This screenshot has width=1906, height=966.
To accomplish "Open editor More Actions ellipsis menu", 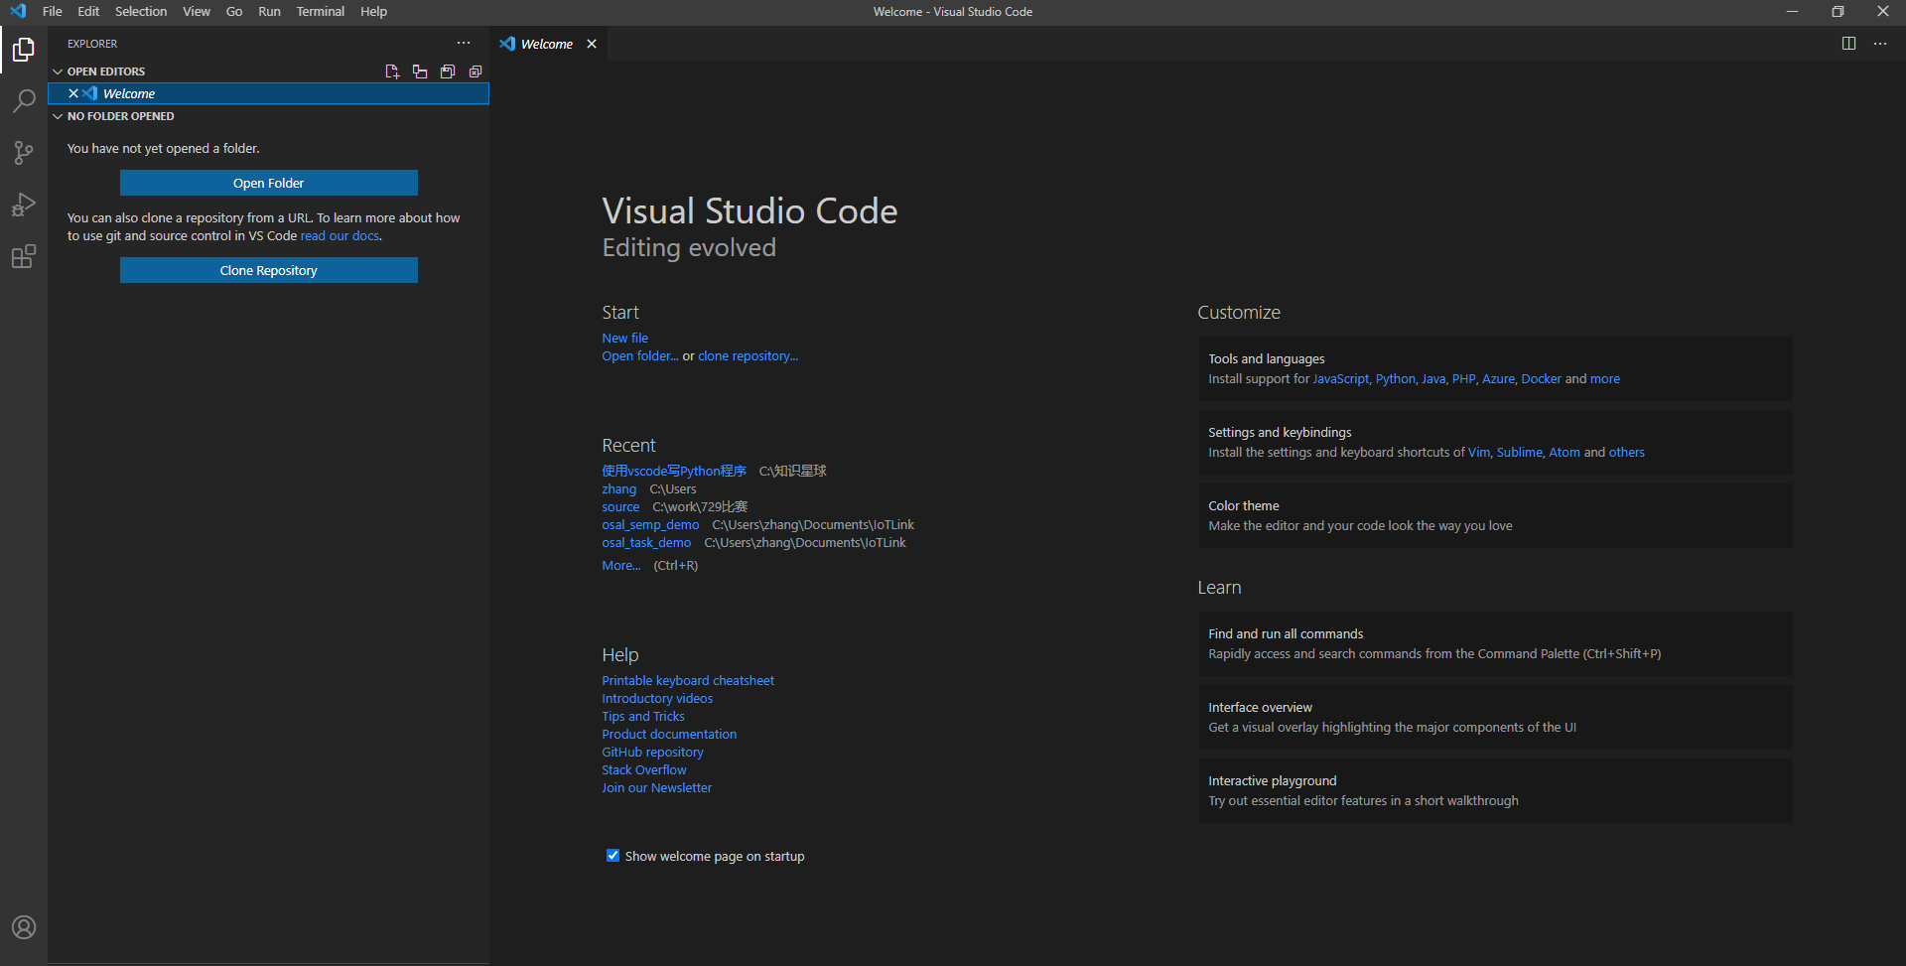I will coord(1880,44).
